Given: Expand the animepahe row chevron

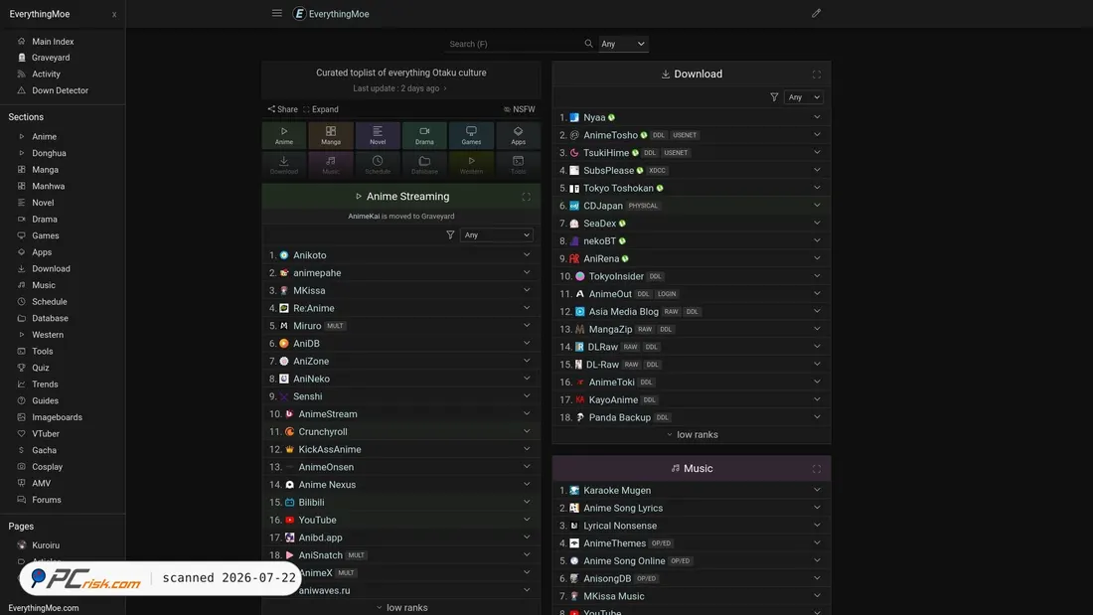Looking at the screenshot, I should tap(527, 272).
